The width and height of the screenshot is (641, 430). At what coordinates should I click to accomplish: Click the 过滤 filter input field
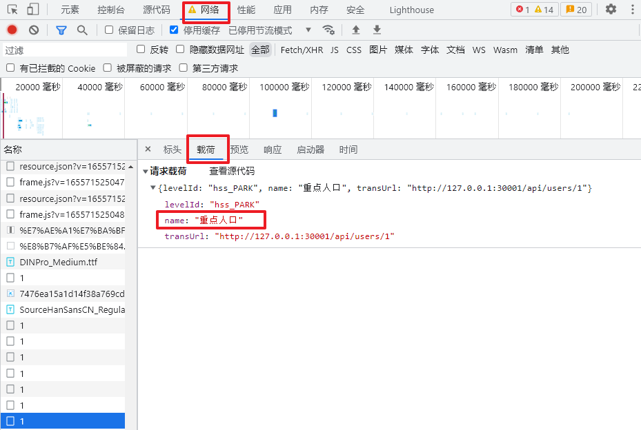[x=65, y=50]
